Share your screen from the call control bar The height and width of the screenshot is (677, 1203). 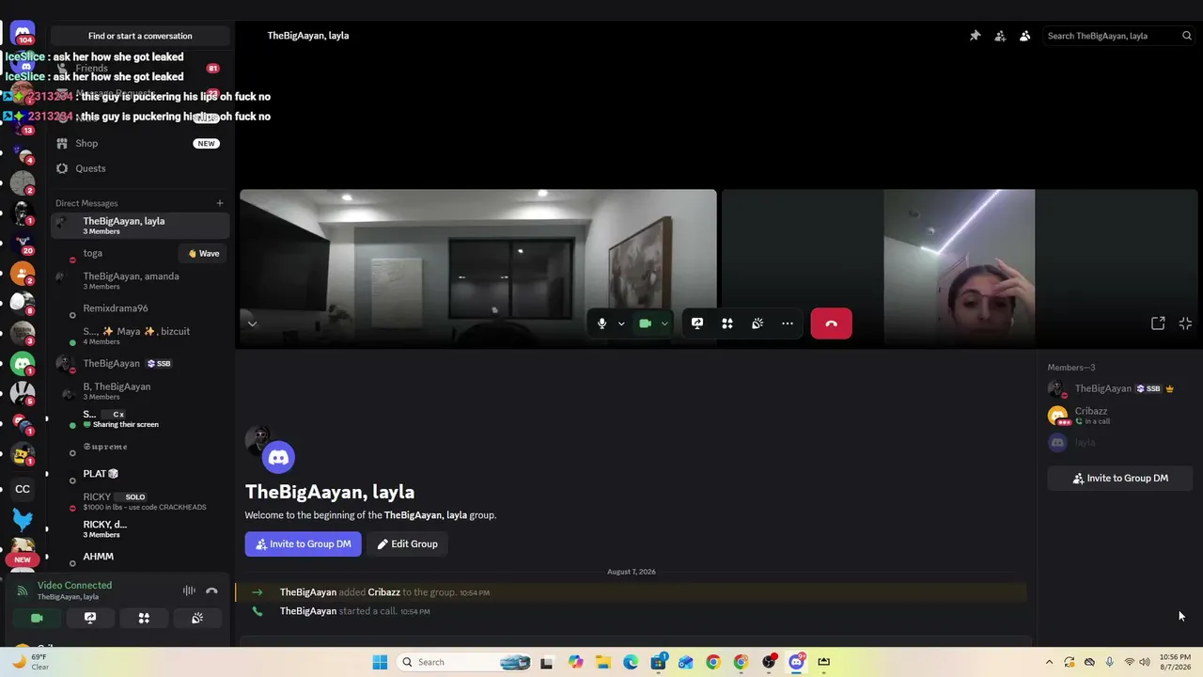point(697,323)
